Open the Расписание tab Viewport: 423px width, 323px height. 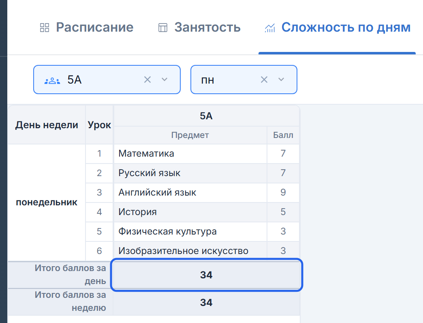(87, 27)
